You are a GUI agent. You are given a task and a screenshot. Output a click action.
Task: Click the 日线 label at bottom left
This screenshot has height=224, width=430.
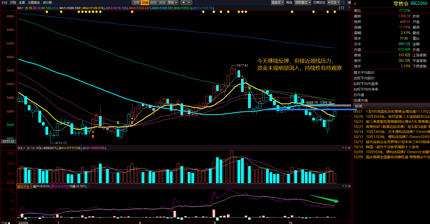[6, 223]
